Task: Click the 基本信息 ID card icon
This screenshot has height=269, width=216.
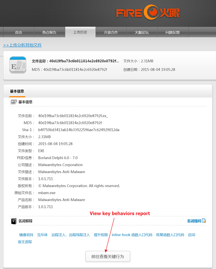Action: [14, 102]
